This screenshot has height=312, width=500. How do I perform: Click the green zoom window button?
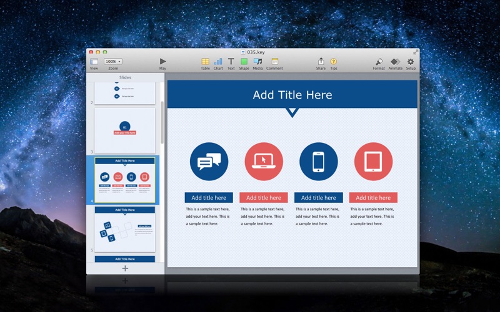(x=105, y=52)
